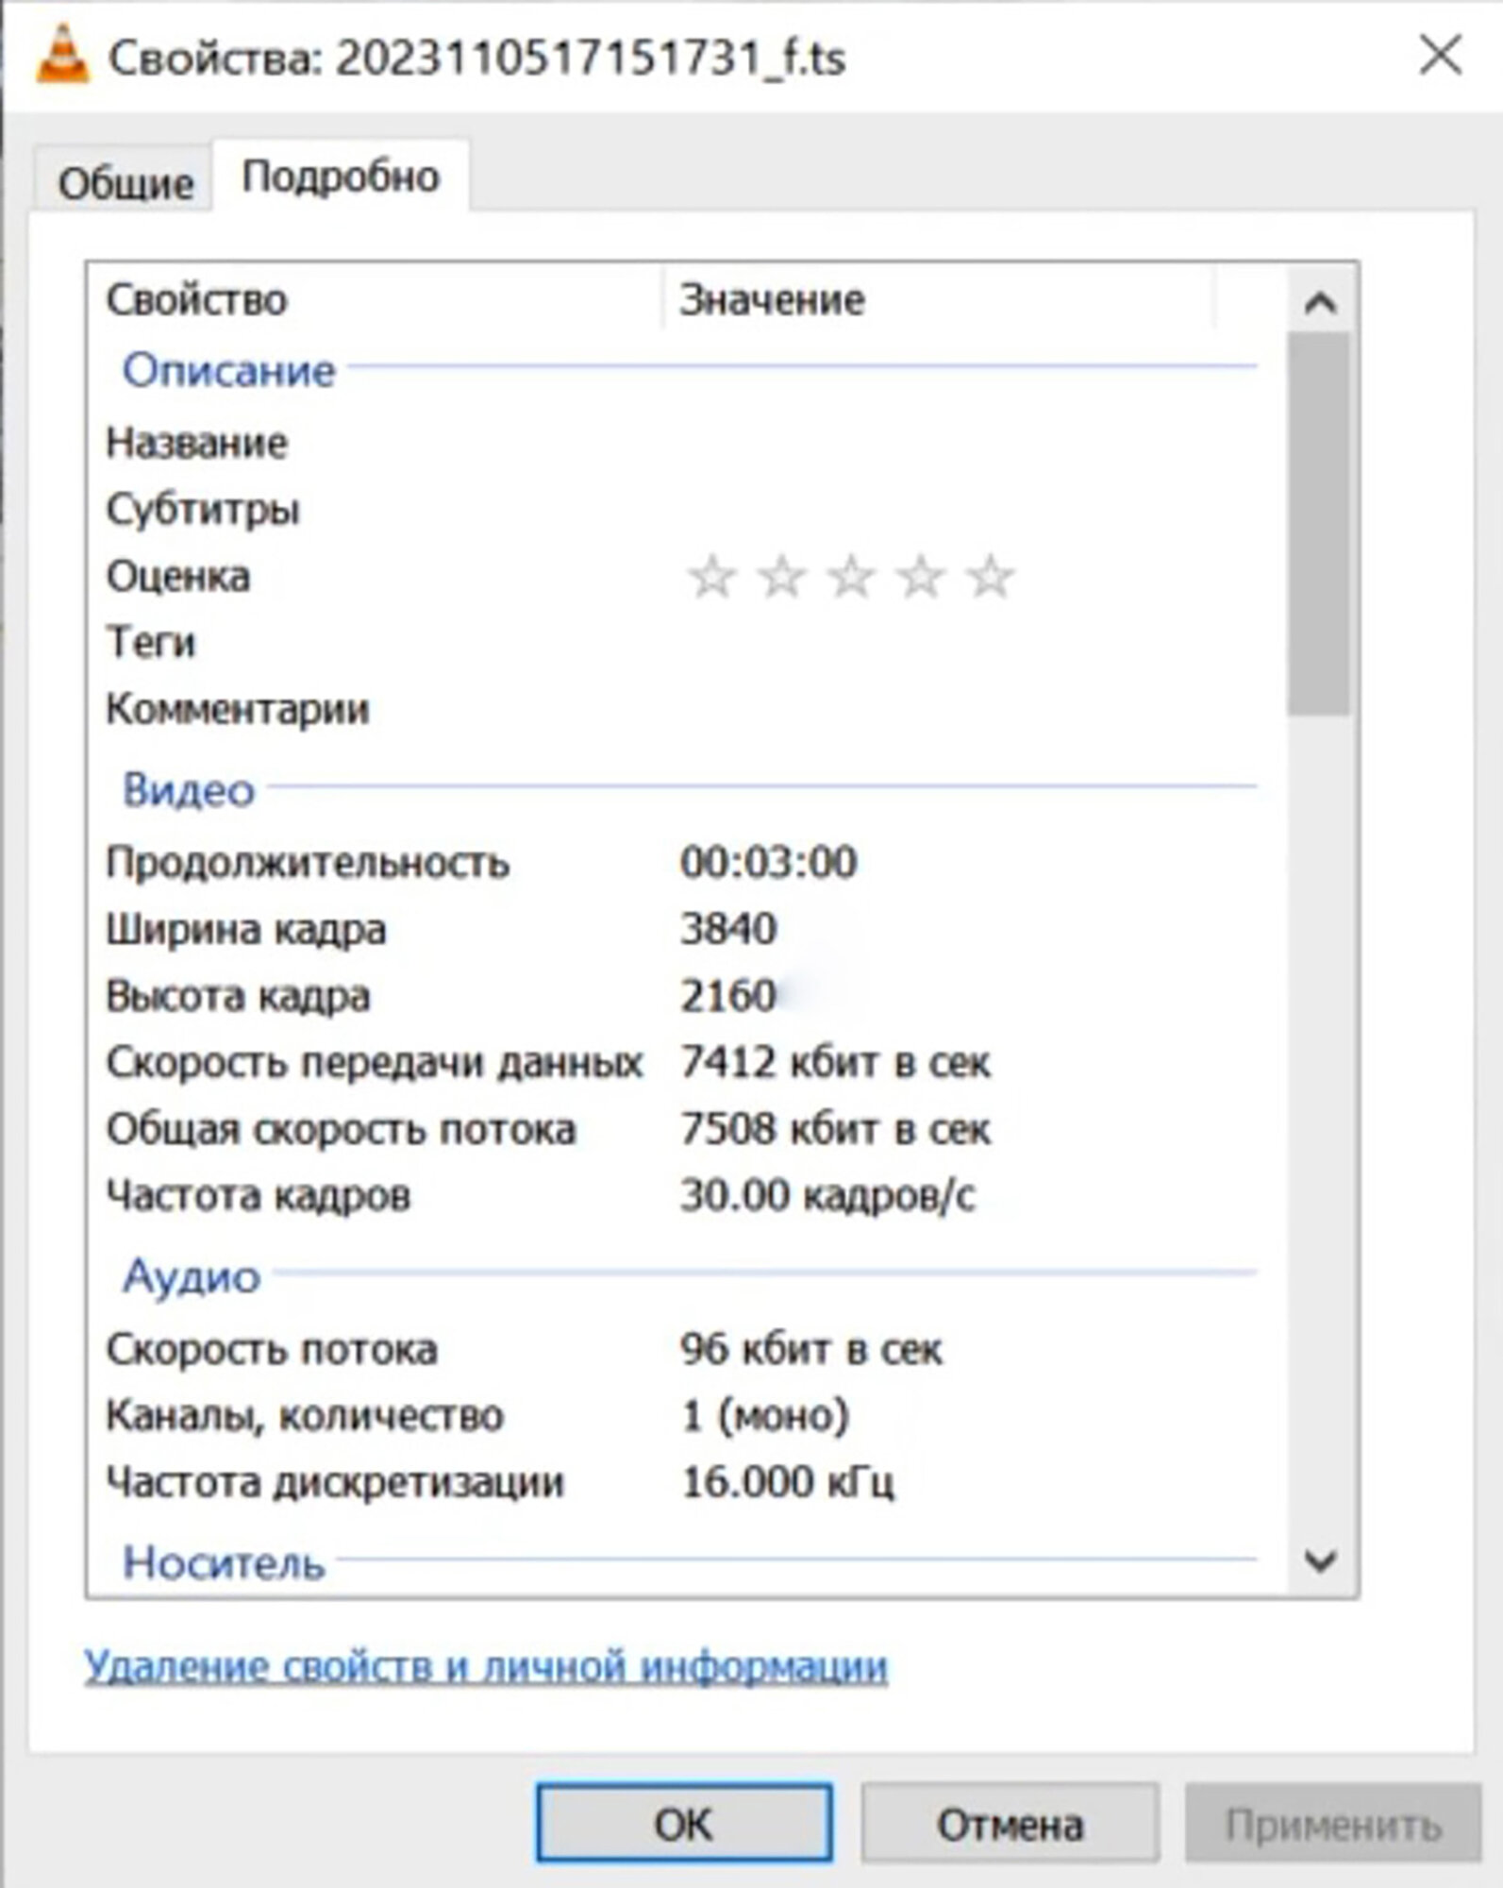1503x1888 pixels.
Task: Open Удаление свойств и личной информации link
Action: point(486,1667)
